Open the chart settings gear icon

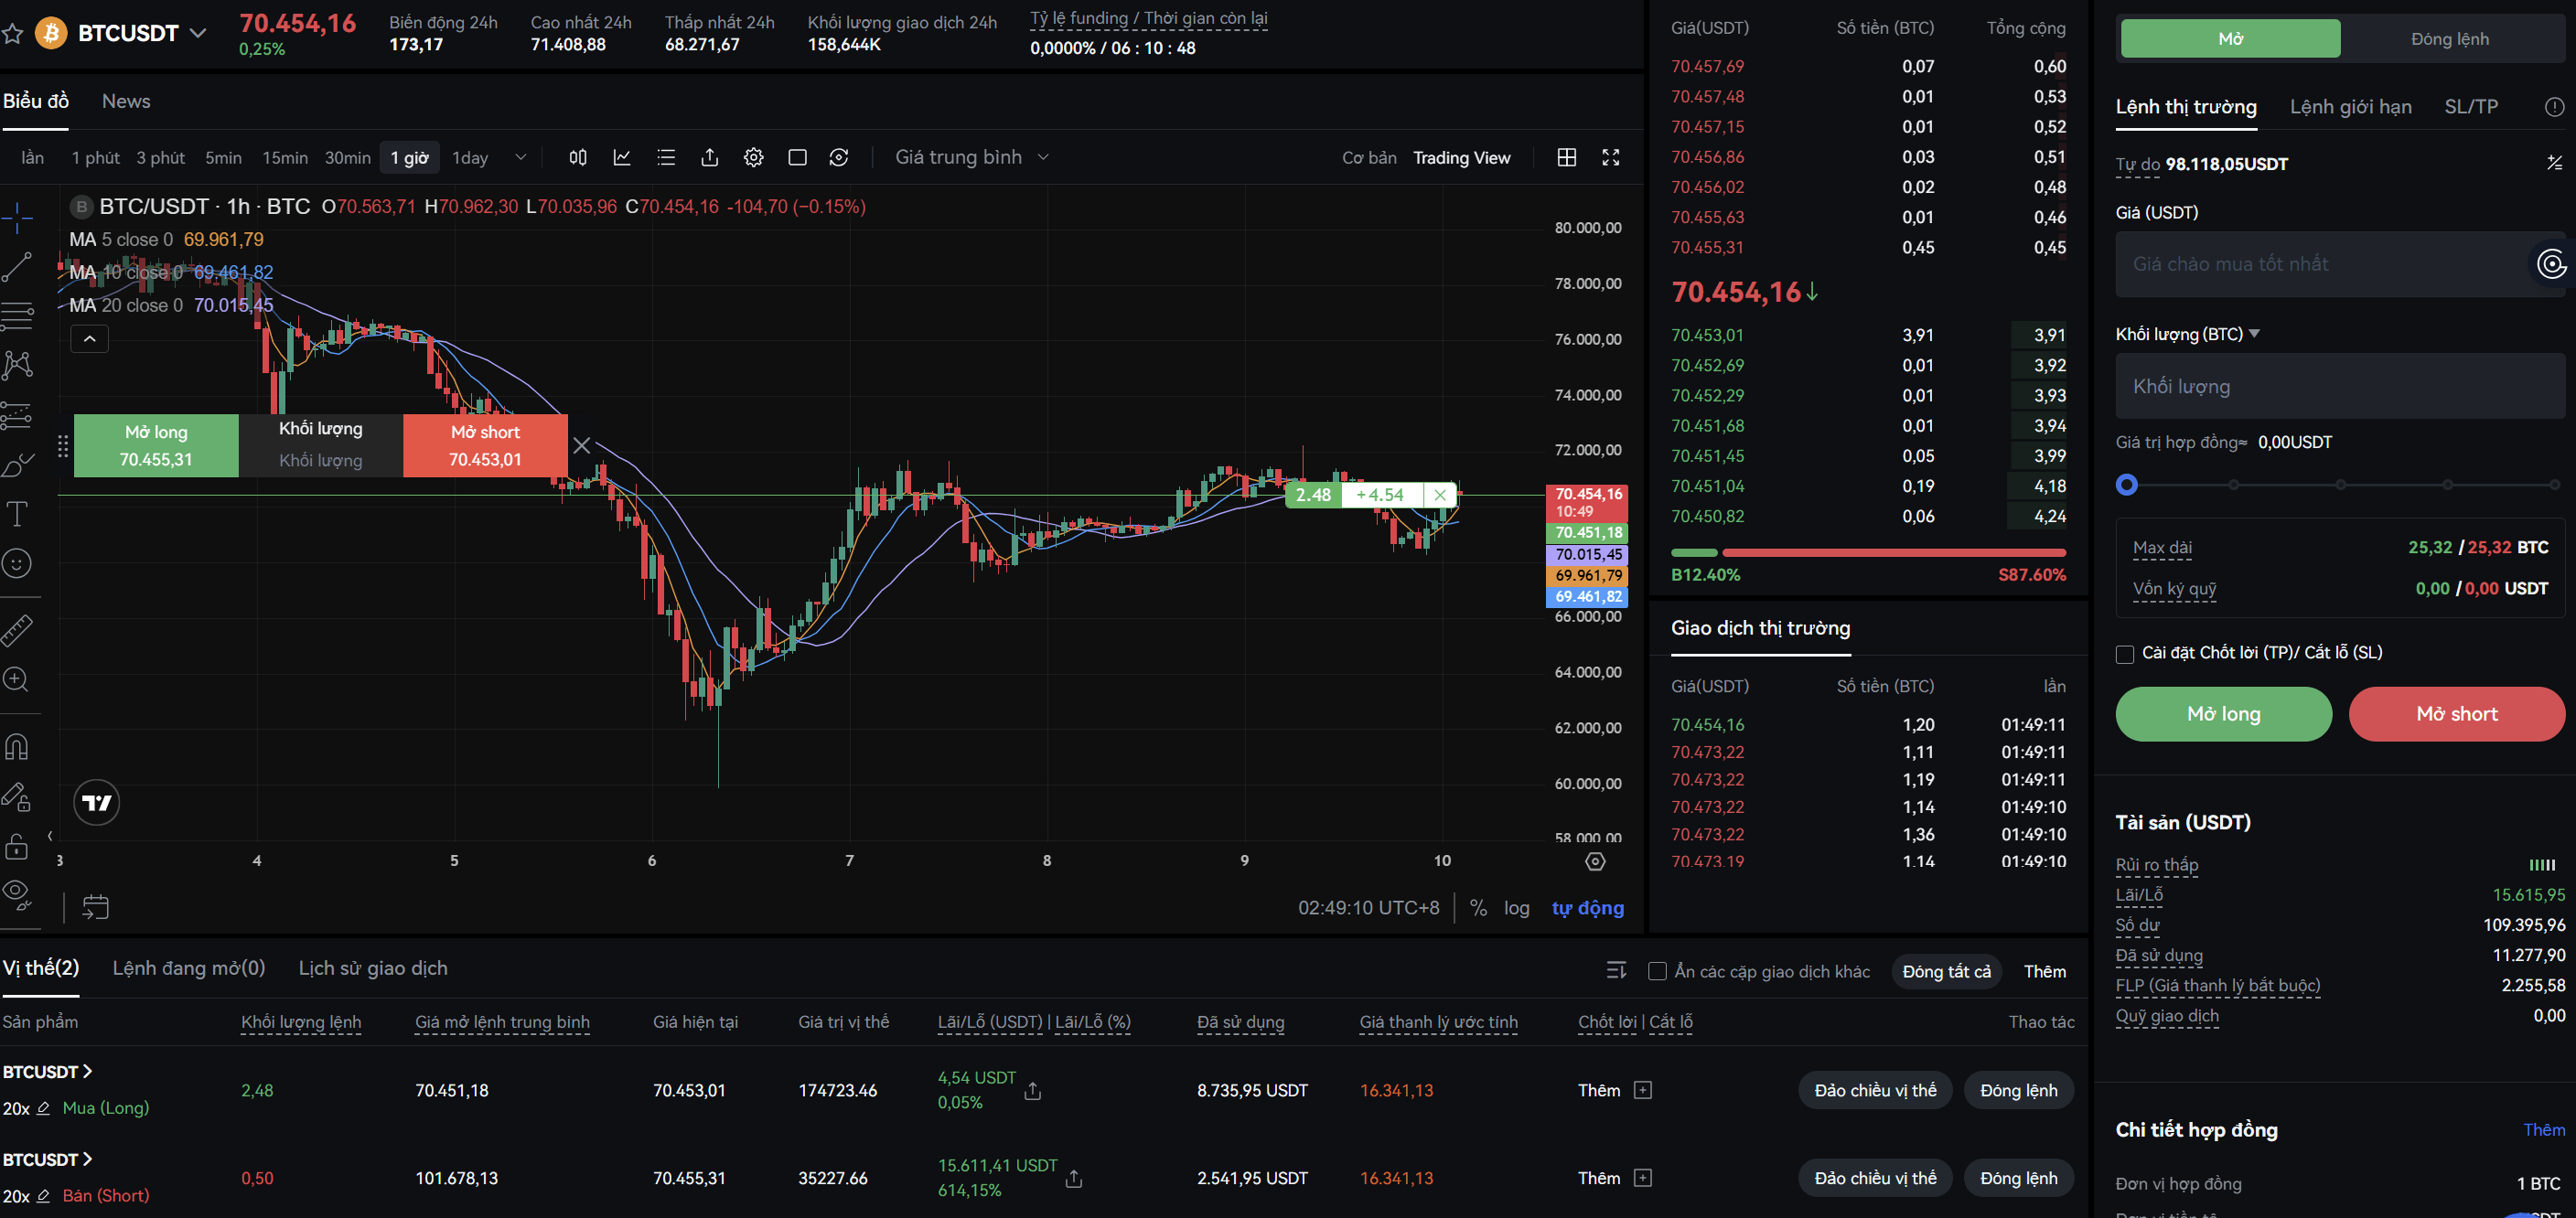coord(754,157)
